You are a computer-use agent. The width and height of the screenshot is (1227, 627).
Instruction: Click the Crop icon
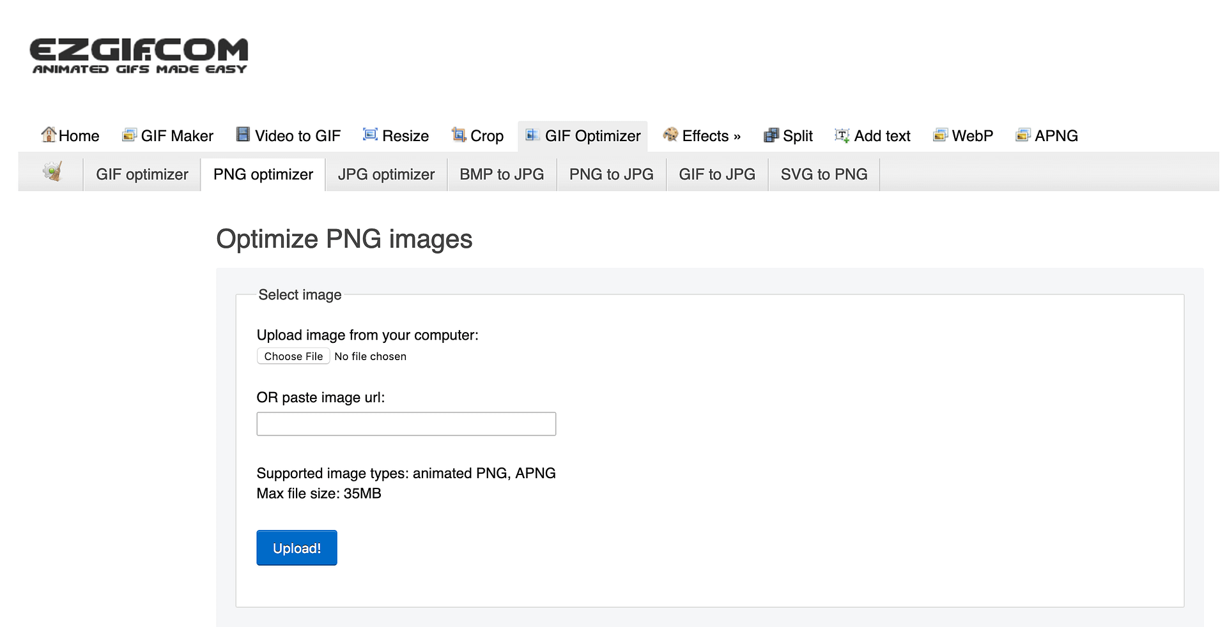point(458,134)
